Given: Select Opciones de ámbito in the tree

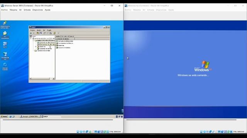Looking at the screenshot, I should (x=44, y=49).
